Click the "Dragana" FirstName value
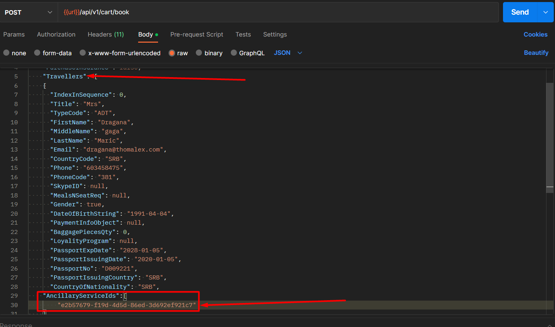The image size is (555, 327). point(114,122)
